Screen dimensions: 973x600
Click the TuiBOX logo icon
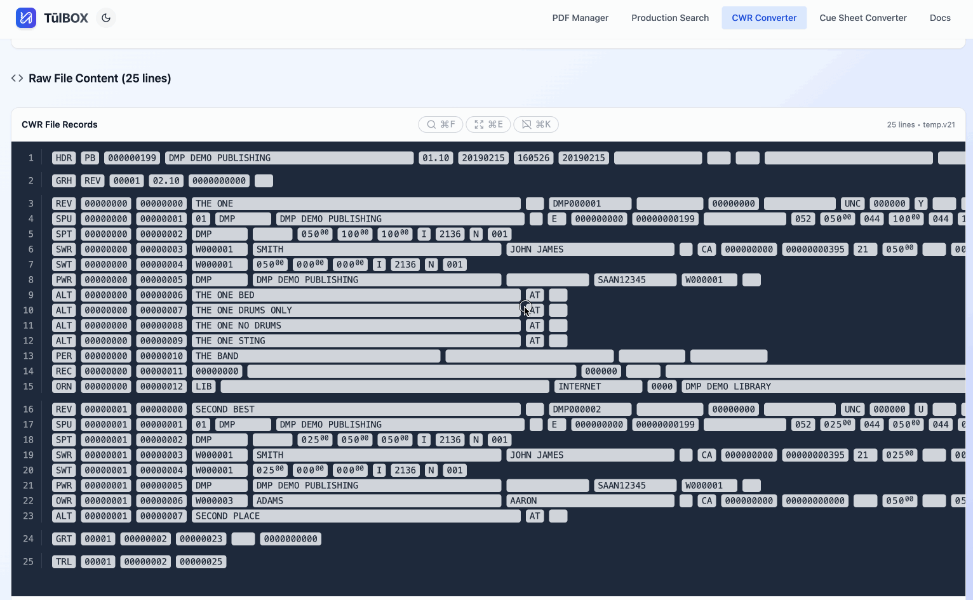[x=26, y=18]
